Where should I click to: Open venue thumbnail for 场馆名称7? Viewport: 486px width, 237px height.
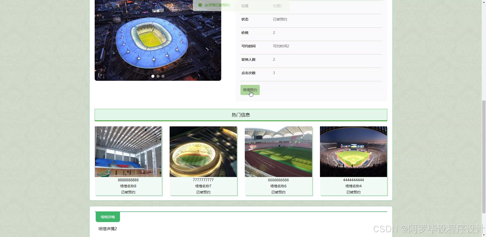203,152
